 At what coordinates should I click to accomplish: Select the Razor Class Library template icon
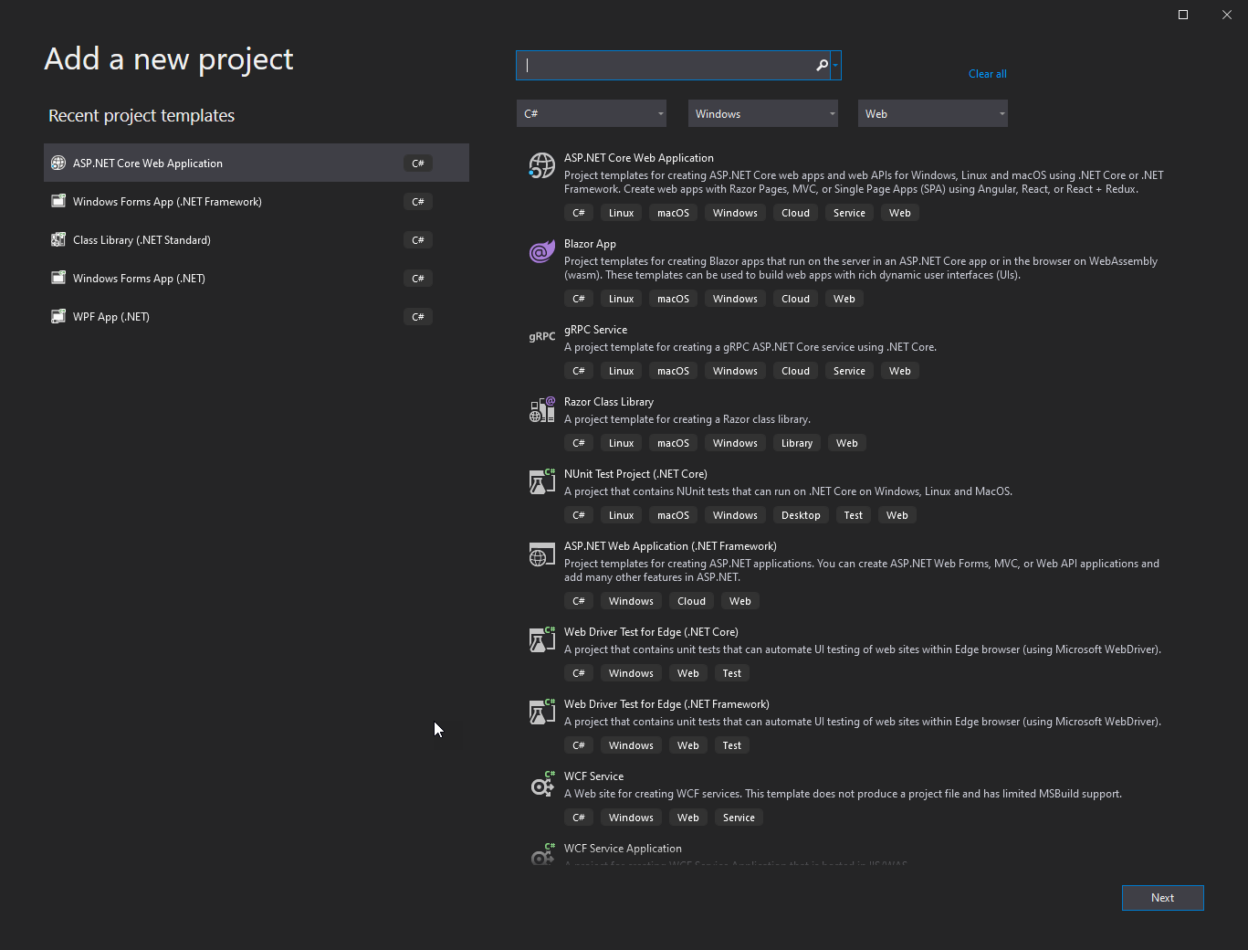point(542,409)
